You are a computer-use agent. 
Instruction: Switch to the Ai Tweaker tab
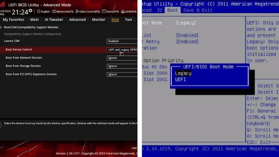click(54, 20)
